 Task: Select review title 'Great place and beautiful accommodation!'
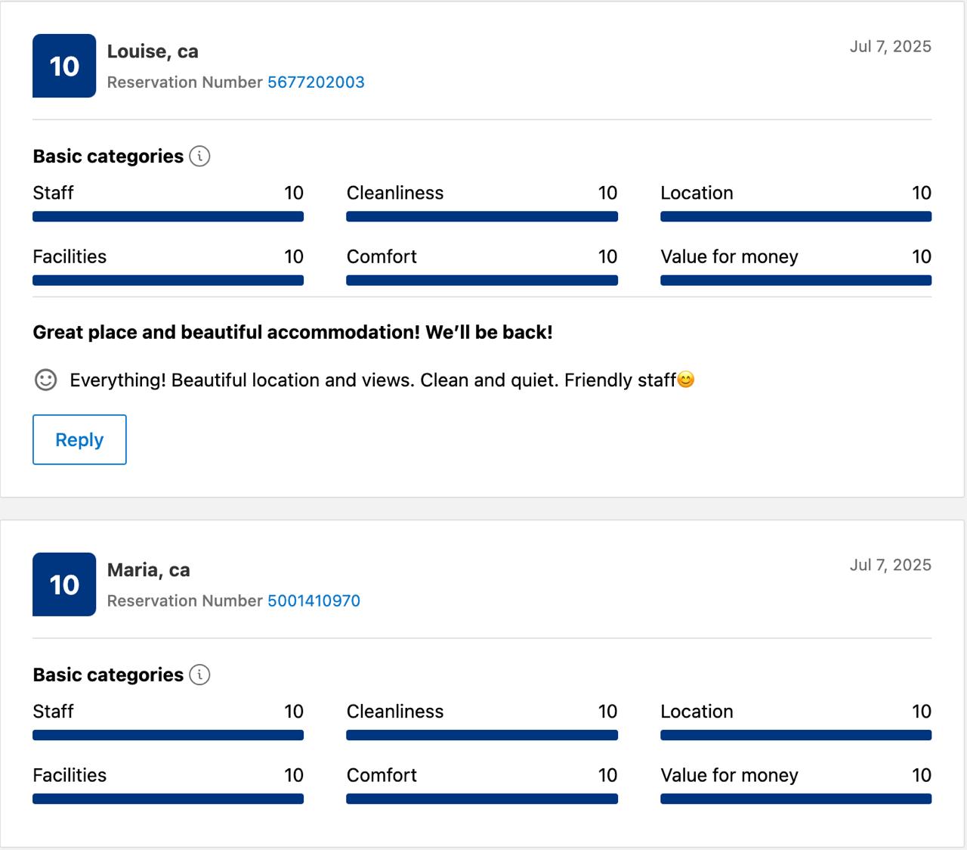[226, 332]
